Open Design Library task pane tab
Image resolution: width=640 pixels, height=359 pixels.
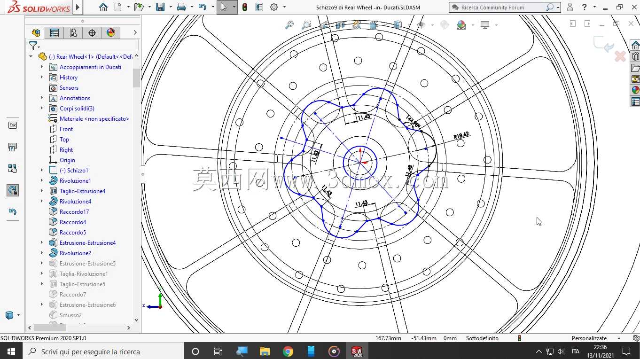635,56
